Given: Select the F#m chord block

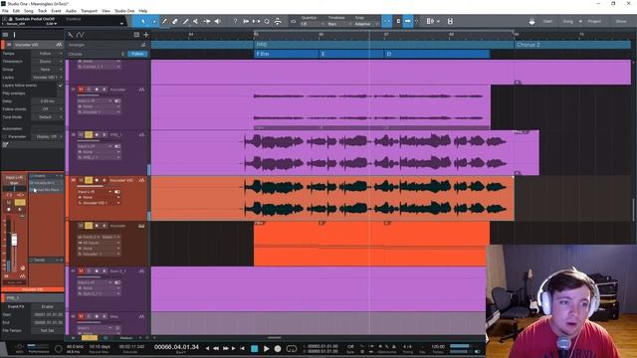Looking at the screenshot, I should (x=286, y=54).
